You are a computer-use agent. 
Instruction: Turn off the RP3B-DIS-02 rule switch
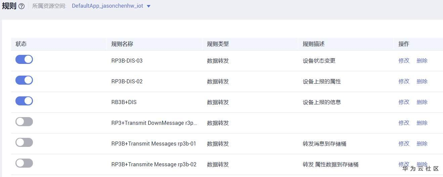(24, 80)
